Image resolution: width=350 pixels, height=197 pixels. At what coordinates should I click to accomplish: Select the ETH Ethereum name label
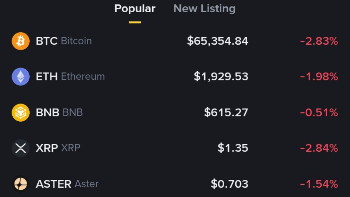coord(70,77)
